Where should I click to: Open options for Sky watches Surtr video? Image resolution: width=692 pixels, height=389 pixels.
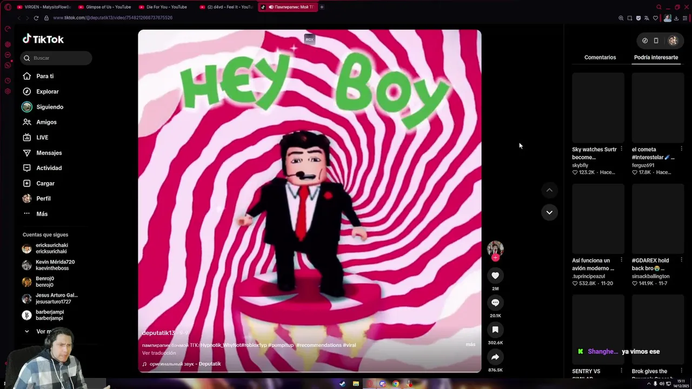621,149
